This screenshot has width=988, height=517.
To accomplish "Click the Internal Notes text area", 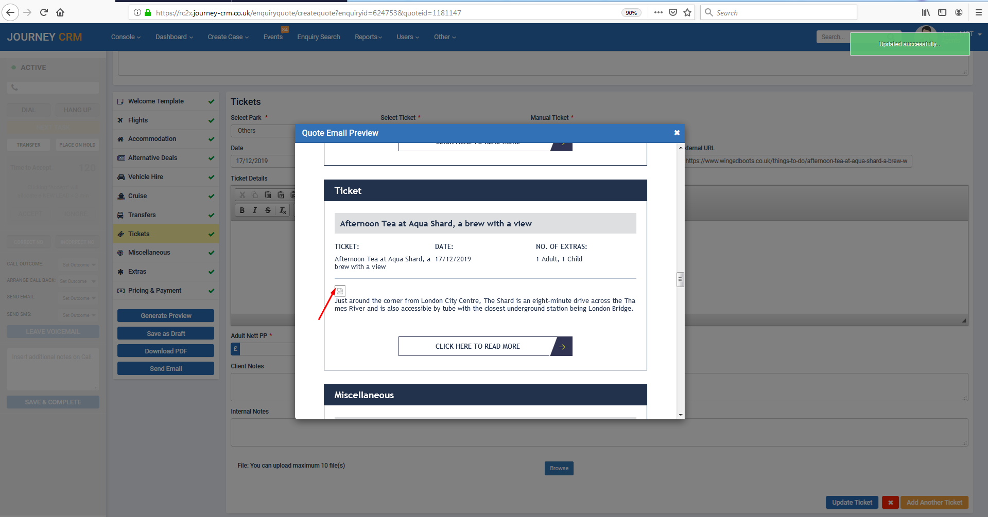I will click(599, 432).
